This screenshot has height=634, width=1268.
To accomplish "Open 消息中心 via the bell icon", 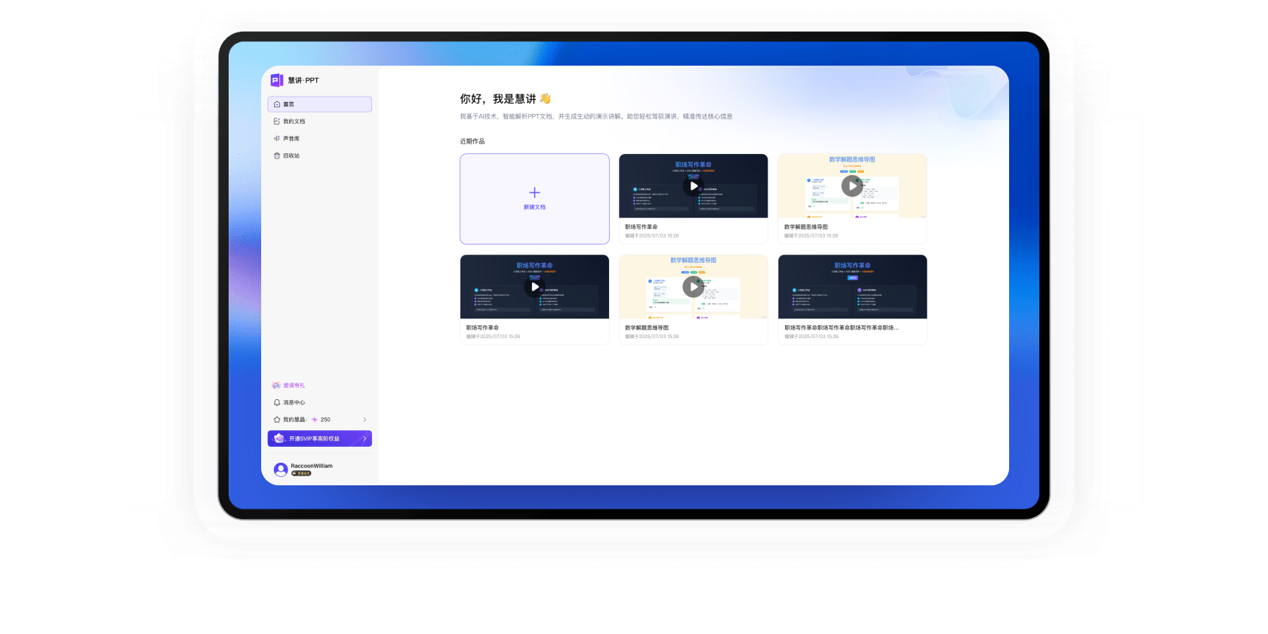I will (x=277, y=402).
